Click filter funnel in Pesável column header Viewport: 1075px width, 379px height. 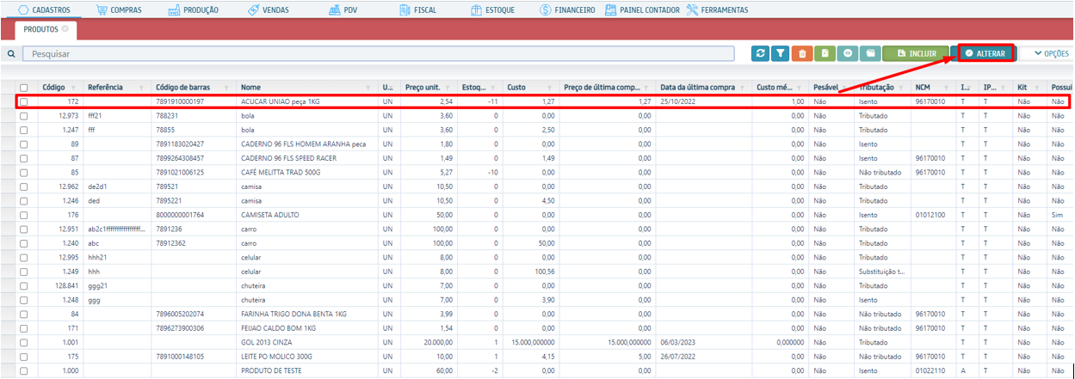click(x=845, y=88)
